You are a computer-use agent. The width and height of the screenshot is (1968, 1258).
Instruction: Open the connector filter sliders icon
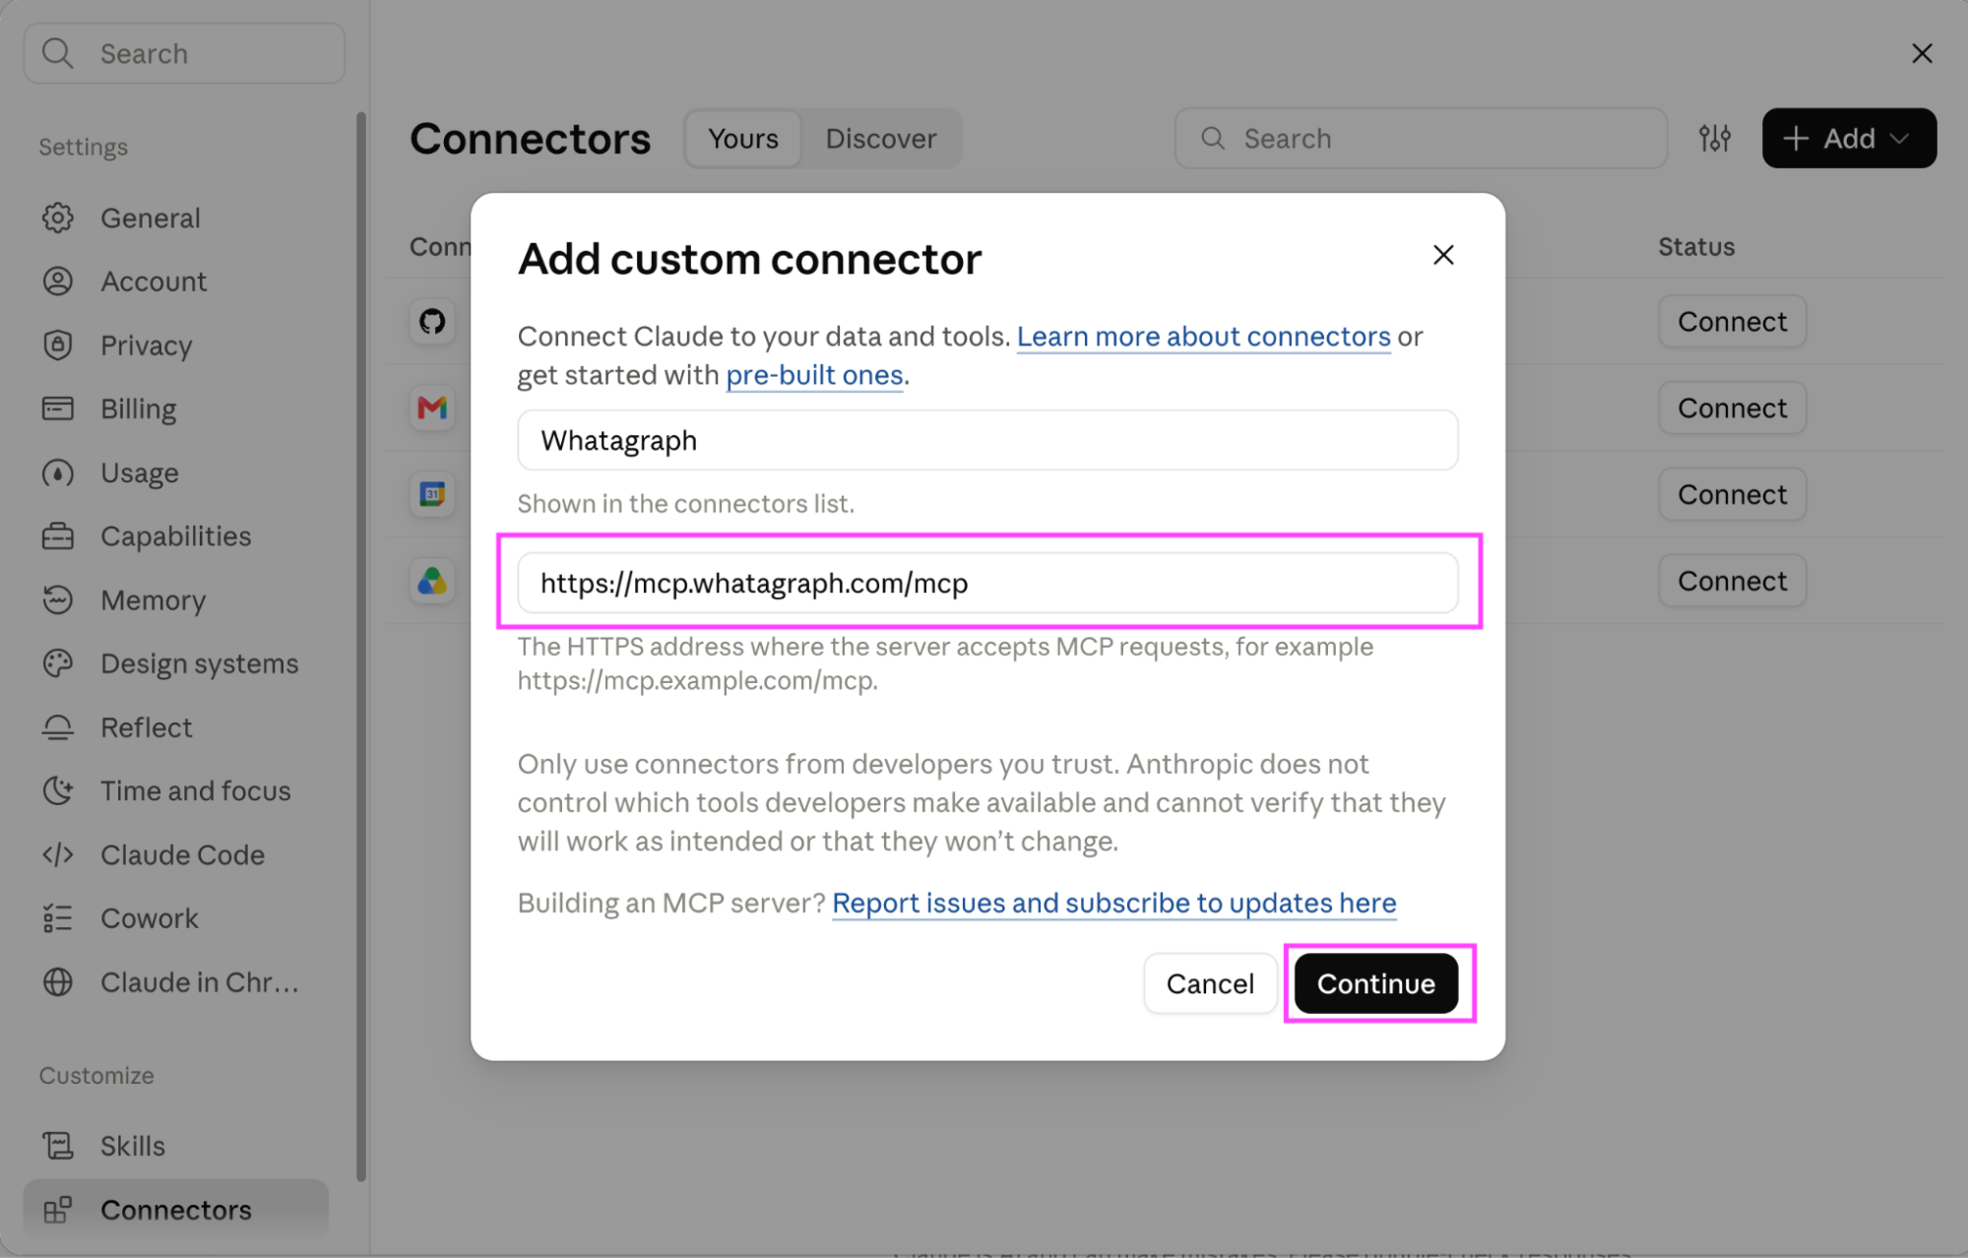point(1715,138)
